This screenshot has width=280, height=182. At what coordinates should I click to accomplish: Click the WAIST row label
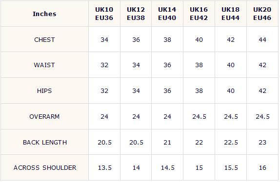[44, 65]
